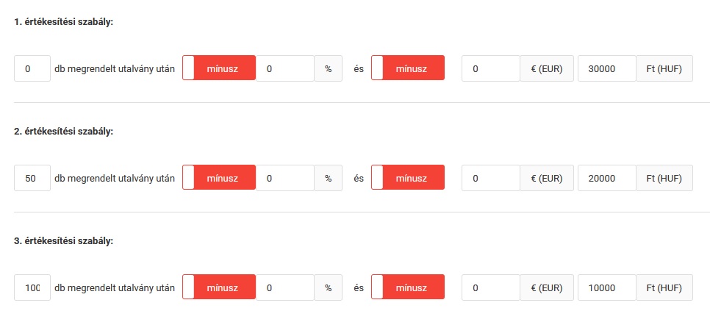Select rule 1 EUR amount field
This screenshot has height=311, width=710.
click(490, 68)
